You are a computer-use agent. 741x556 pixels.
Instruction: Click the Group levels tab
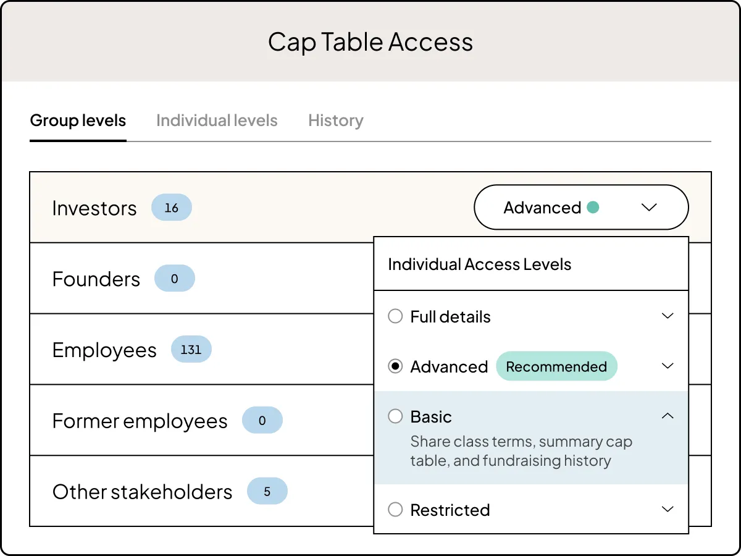pos(78,120)
